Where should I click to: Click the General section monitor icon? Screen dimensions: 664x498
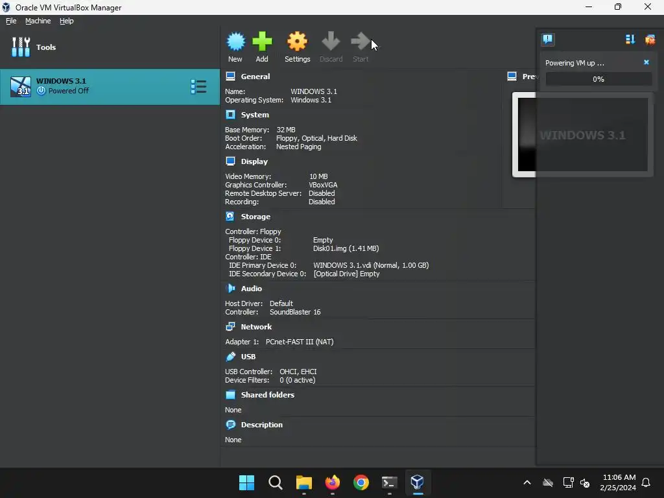click(230, 77)
